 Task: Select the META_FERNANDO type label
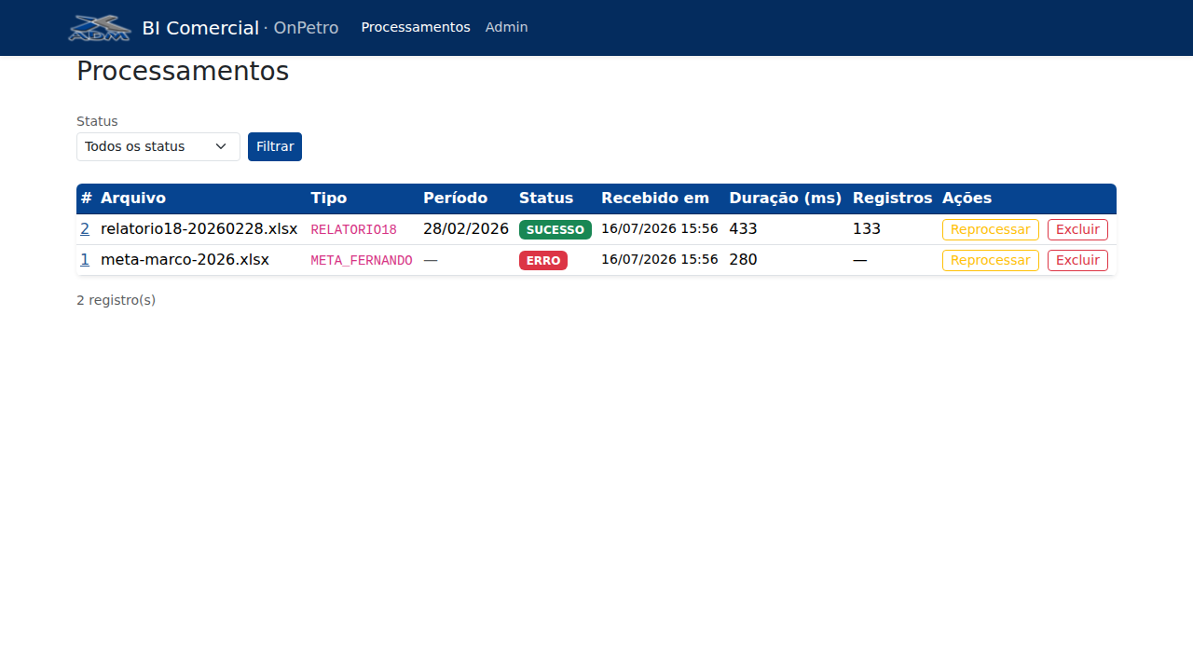coord(362,261)
